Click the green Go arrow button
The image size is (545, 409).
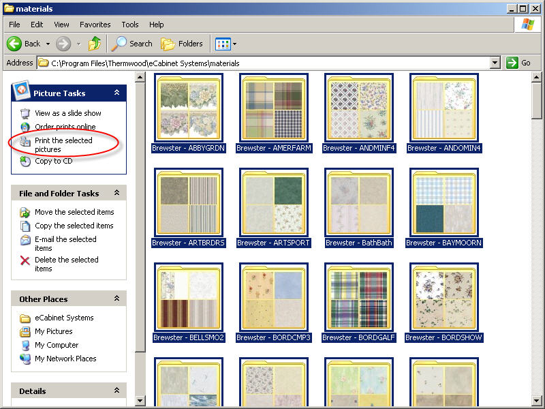(x=512, y=63)
